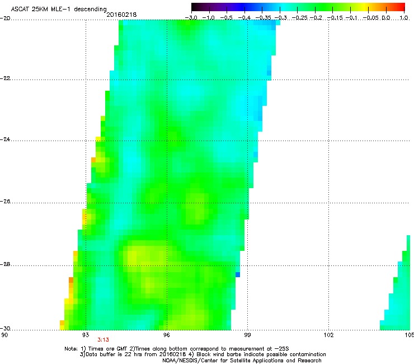Click the color bar label -0.15
The height and width of the screenshot is (364, 414).
coord(335,18)
